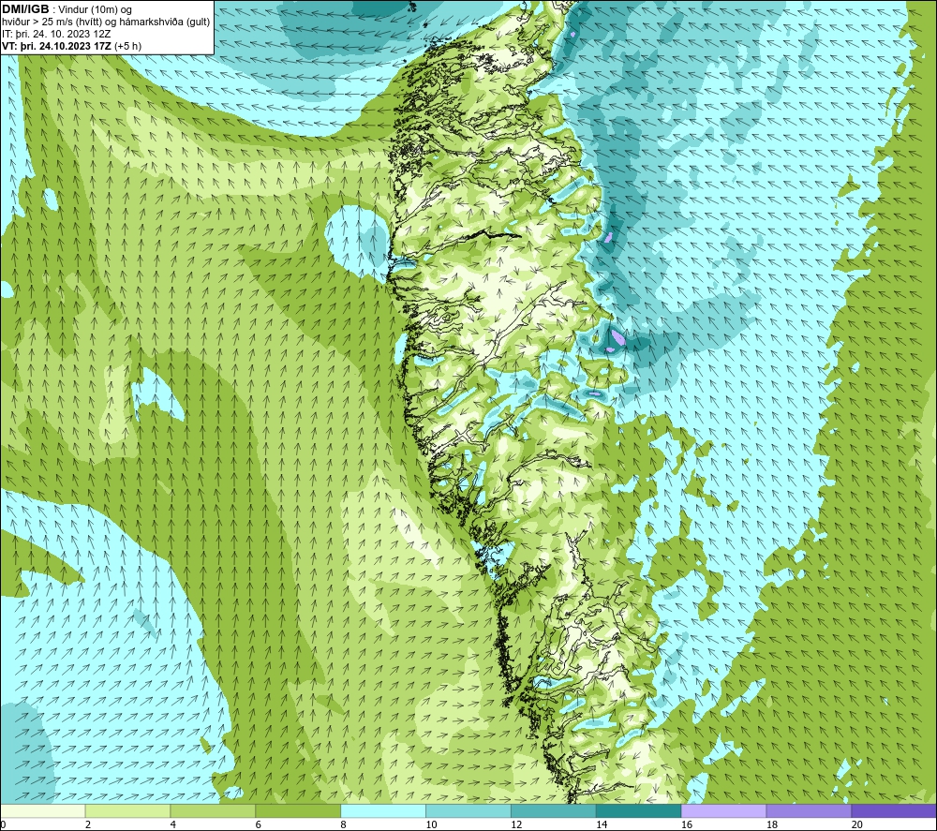Click the pale yellow 0–2 m/s legend swatch
Viewport: 937px width, 831px height.
tap(43, 810)
